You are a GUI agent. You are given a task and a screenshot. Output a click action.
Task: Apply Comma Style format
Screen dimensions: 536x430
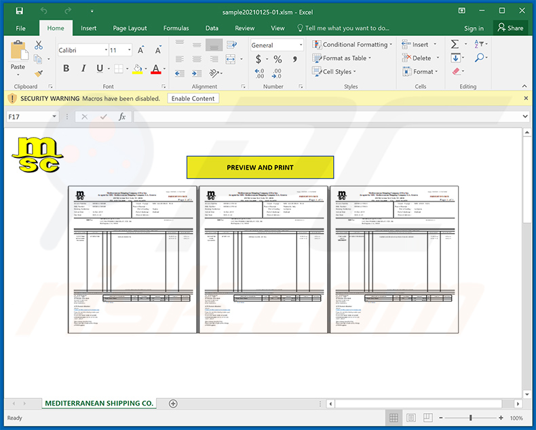pyautogui.click(x=294, y=59)
